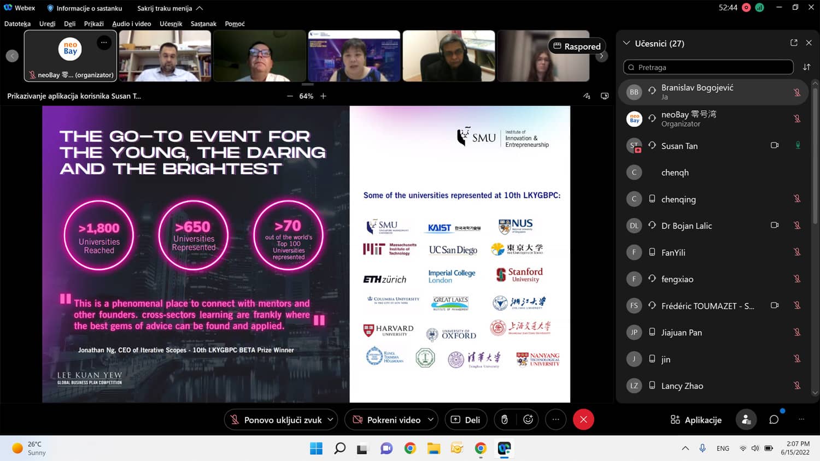820x461 pixels.
Task: Open the Windows Start menu
Action: [x=316, y=448]
